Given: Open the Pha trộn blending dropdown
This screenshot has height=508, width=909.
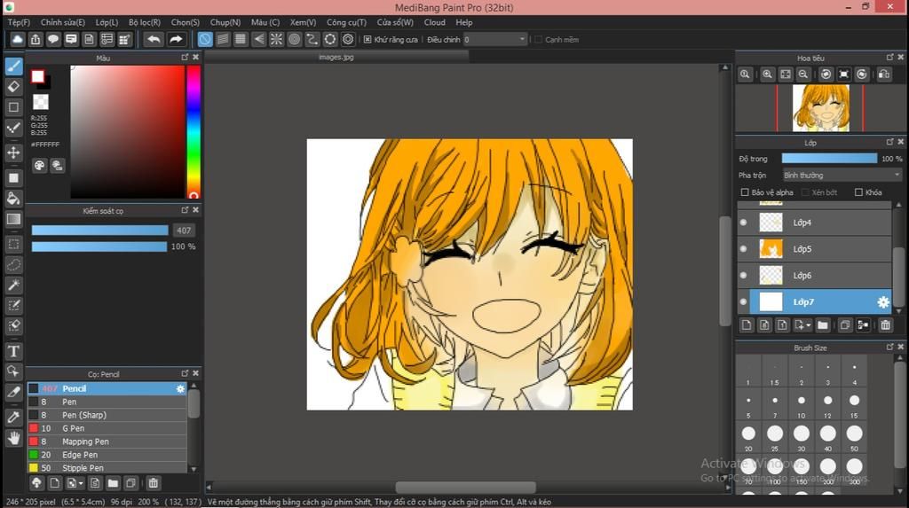Looking at the screenshot, I should (842, 176).
